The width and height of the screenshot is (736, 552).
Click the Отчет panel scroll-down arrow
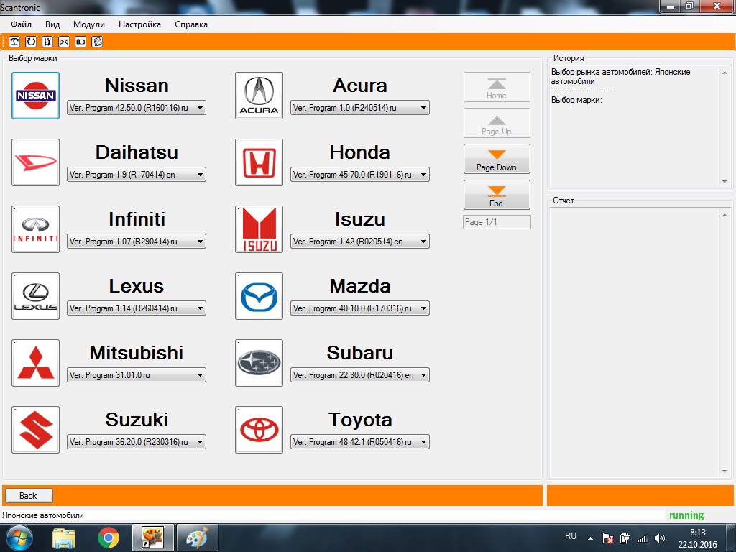coord(724,471)
